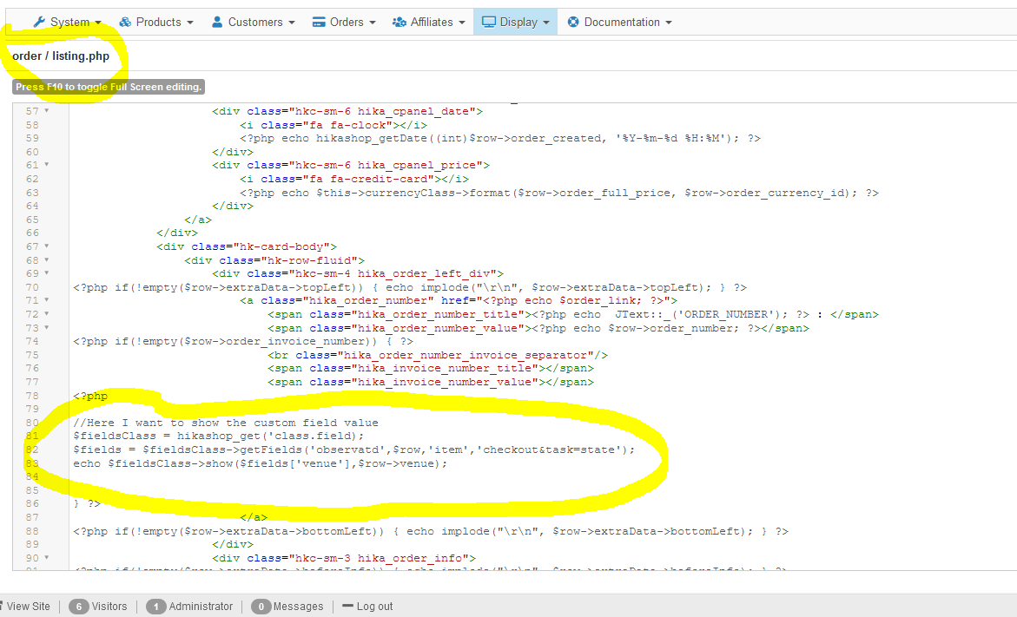
Task: Click the hikashop_get('class.field') line
Action: click(x=219, y=436)
